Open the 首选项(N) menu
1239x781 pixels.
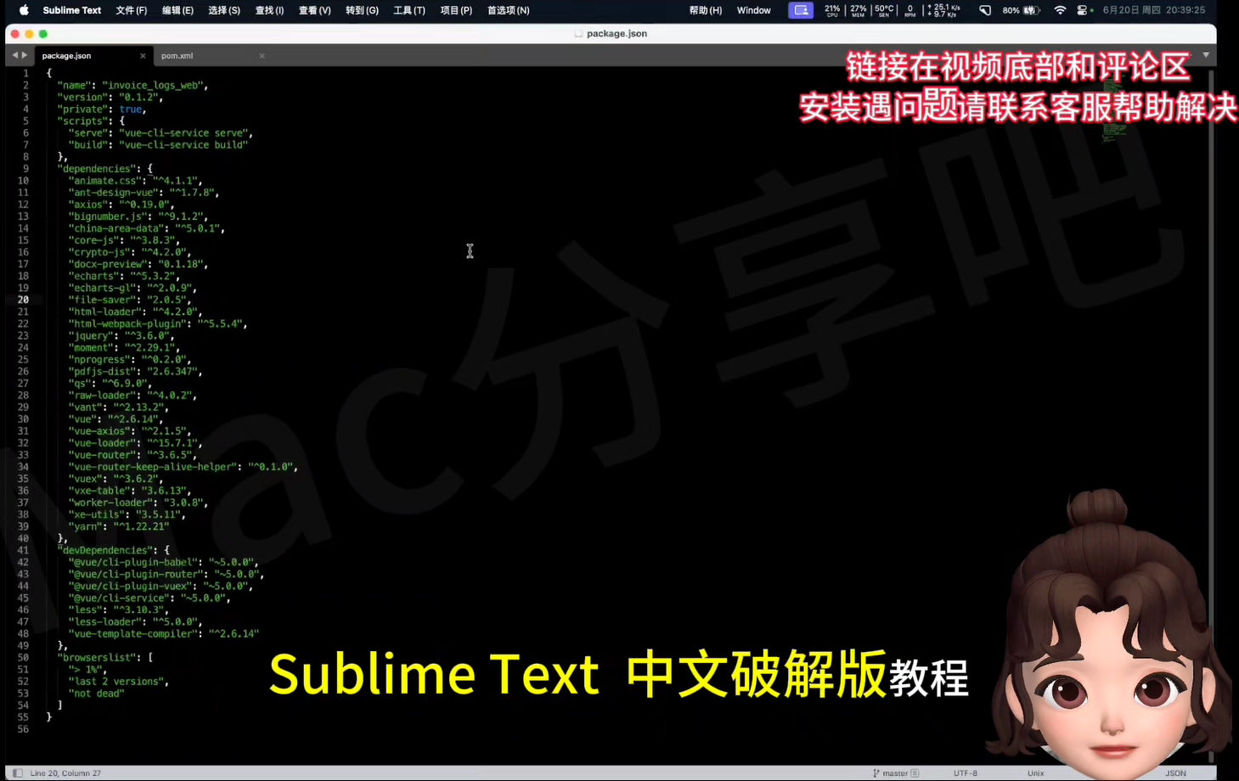(508, 10)
